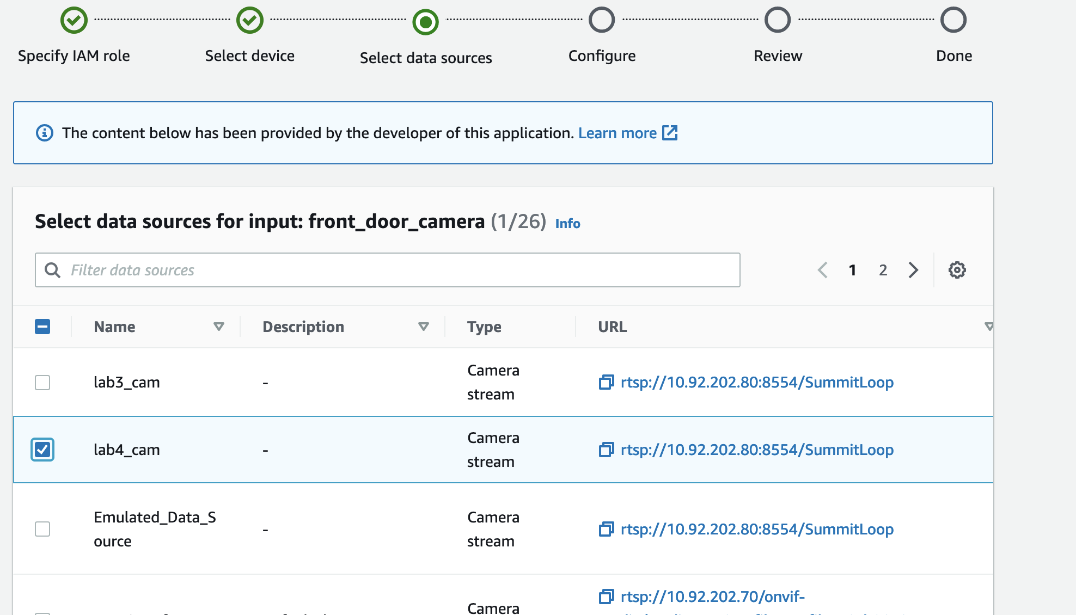The image size is (1076, 615).
Task: Copy lab4_cam RTSP URL icon
Action: coord(606,450)
